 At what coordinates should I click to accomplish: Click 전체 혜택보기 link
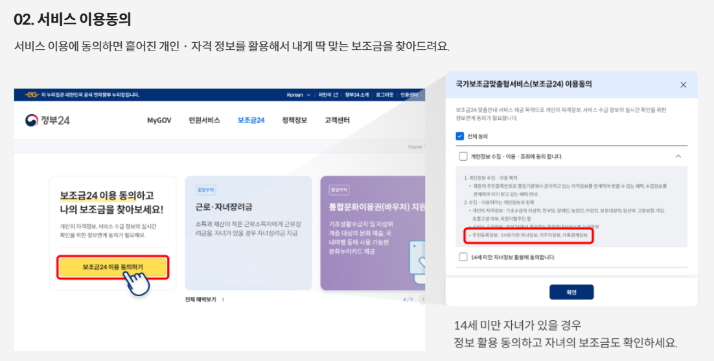click(x=205, y=299)
